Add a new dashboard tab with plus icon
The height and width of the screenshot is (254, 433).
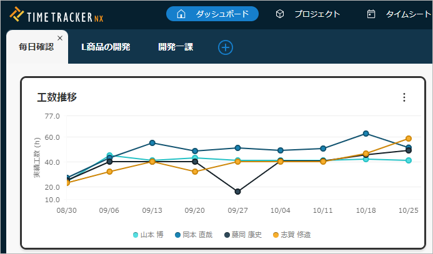point(226,47)
